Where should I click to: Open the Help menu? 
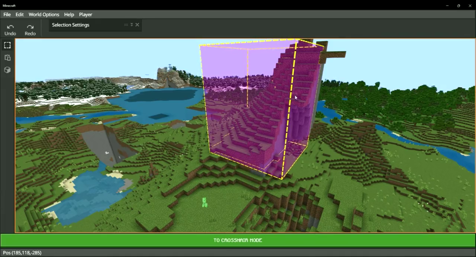point(69,14)
